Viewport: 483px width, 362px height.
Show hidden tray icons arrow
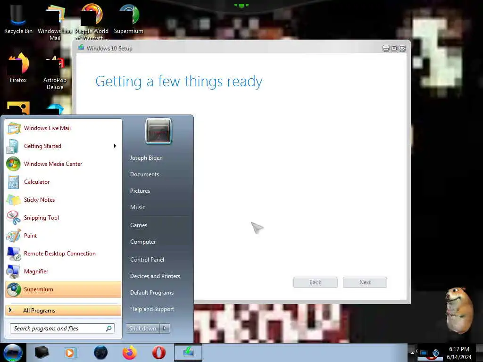[412, 353]
